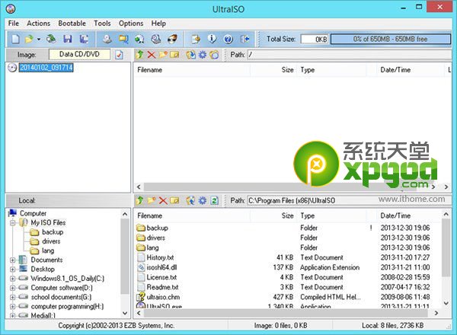Screen dimensions: 457x335
Task: Click Add Files icon in image toolbar
Action: [190, 55]
